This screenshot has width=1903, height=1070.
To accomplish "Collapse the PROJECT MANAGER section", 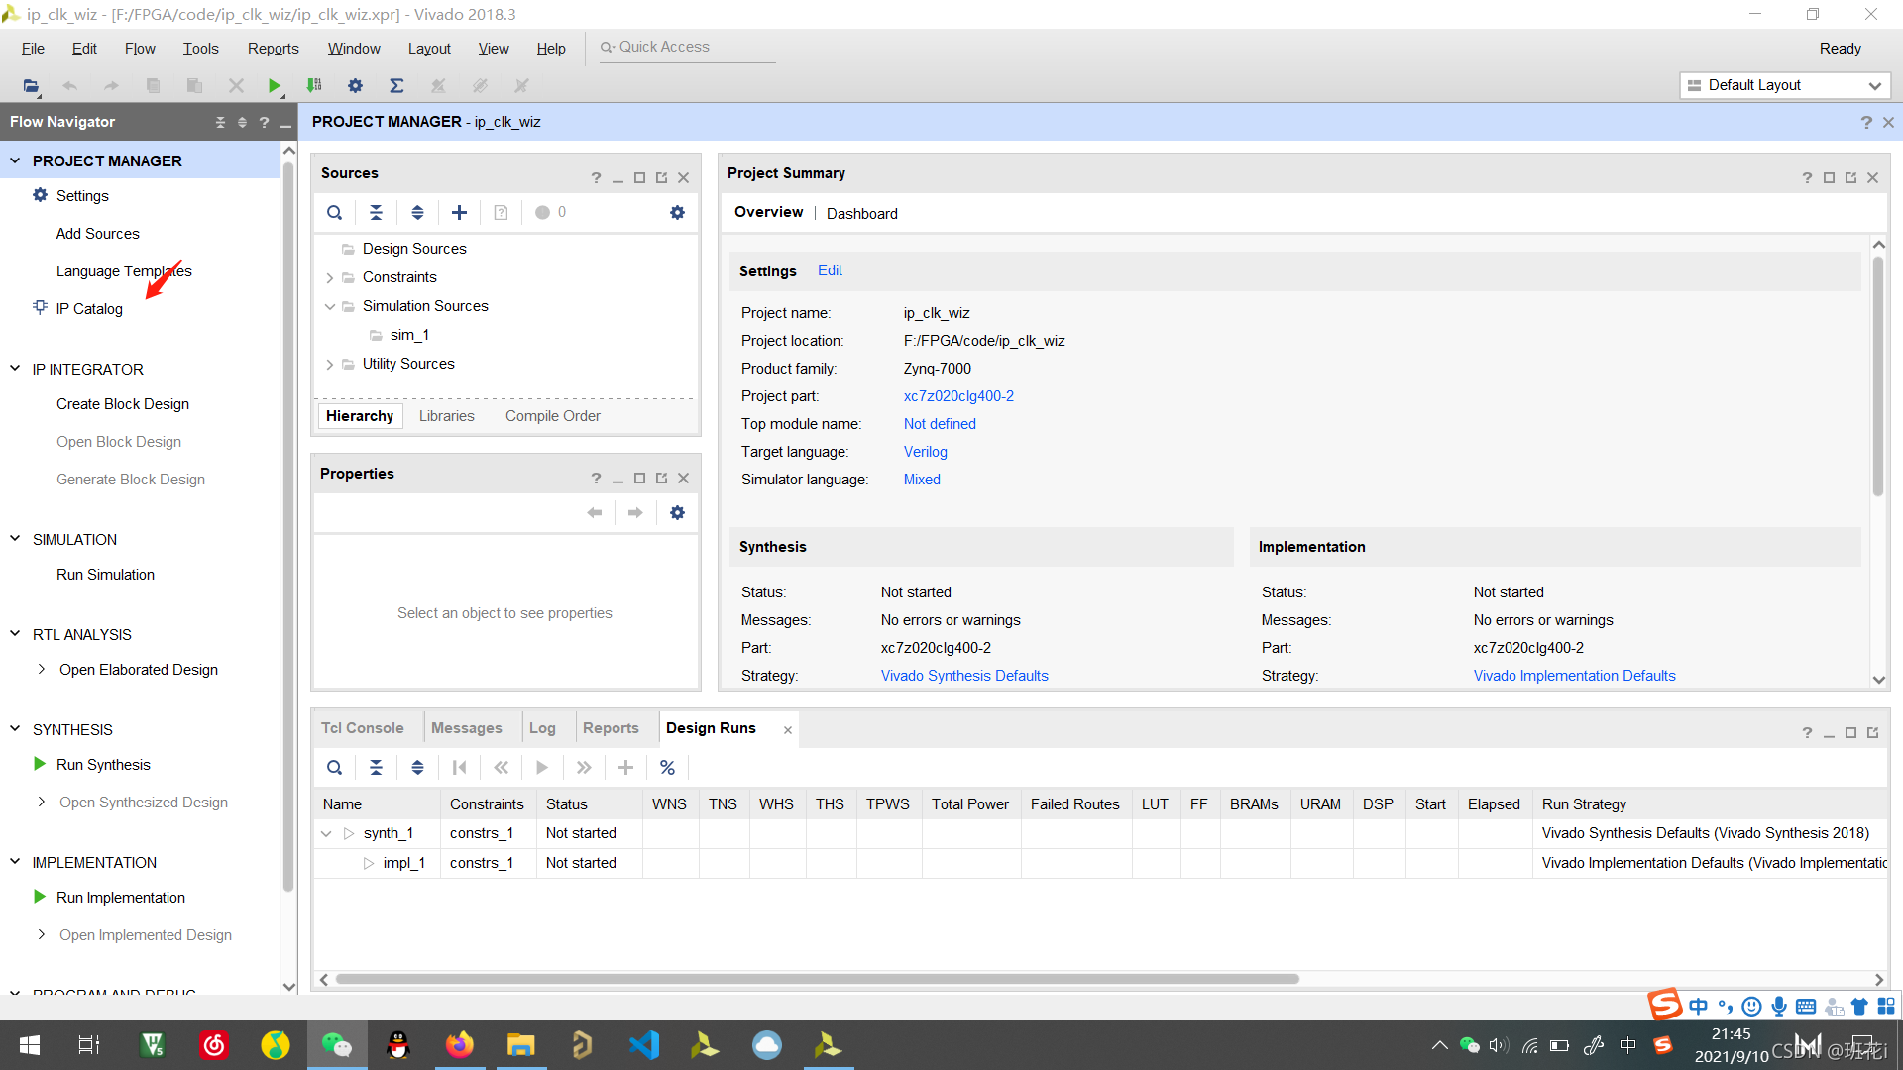I will (x=15, y=160).
